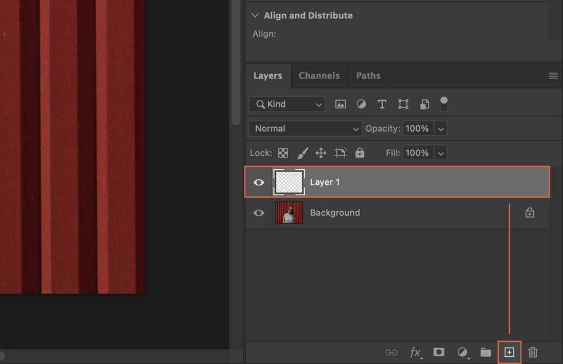The height and width of the screenshot is (364, 563).
Task: Select the Background layer thumbnail
Action: pyautogui.click(x=289, y=212)
